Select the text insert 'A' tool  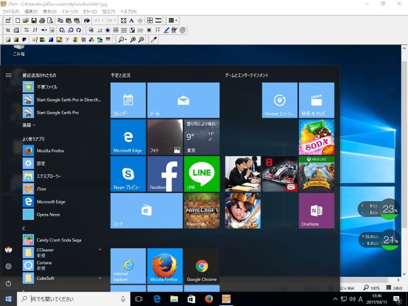[x=132, y=20]
